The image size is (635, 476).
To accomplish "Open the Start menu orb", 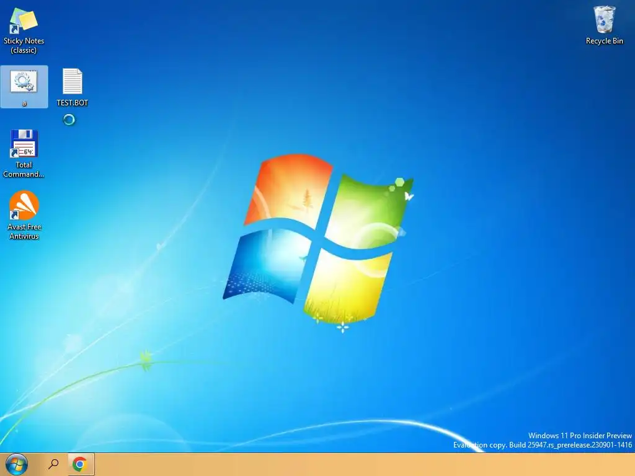I will pyautogui.click(x=17, y=464).
